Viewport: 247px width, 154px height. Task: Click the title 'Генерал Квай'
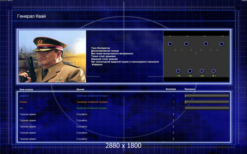31,16
